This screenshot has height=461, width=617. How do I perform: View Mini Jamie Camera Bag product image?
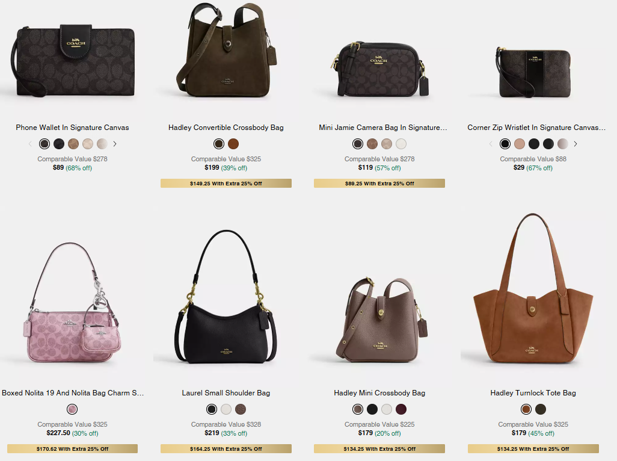click(379, 69)
